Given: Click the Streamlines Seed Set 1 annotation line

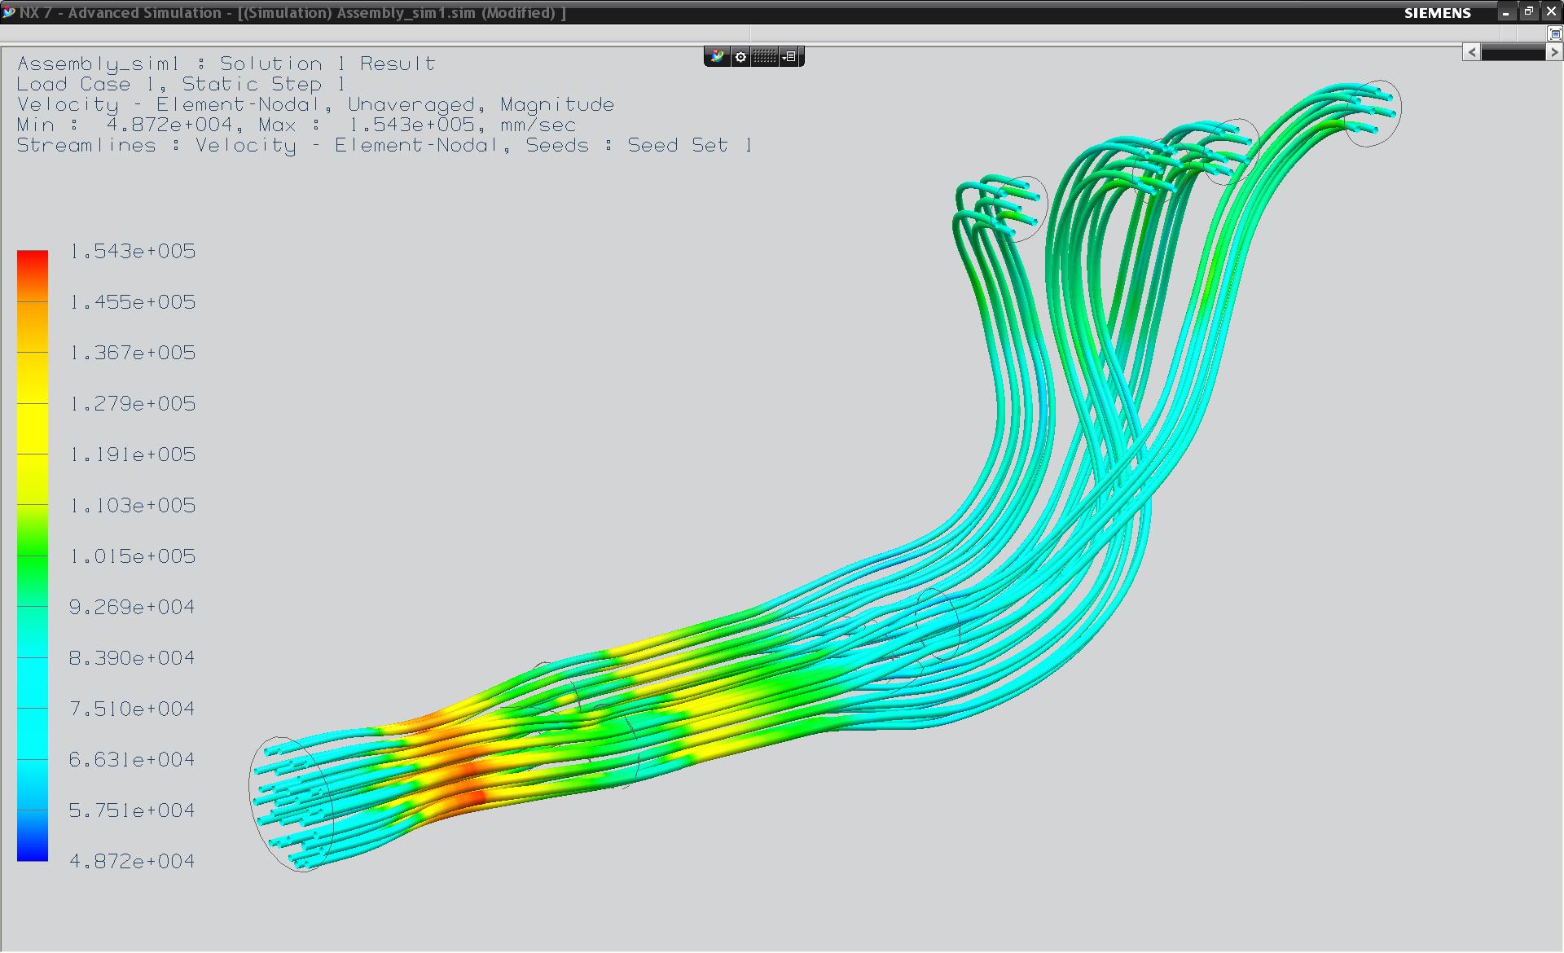Looking at the screenshot, I should coord(384,145).
